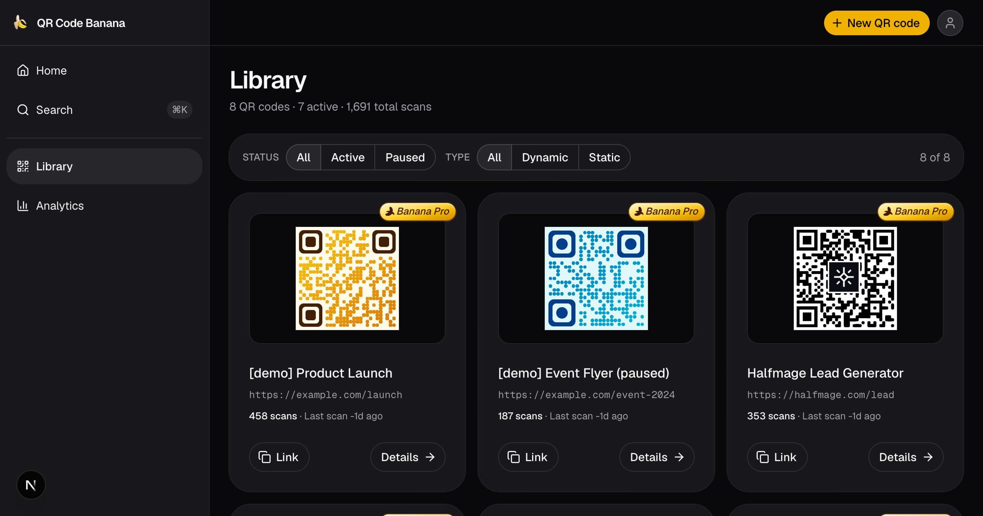The width and height of the screenshot is (983, 516).
Task: Copy Link for Halfmage Lead Generator
Action: pyautogui.click(x=777, y=457)
